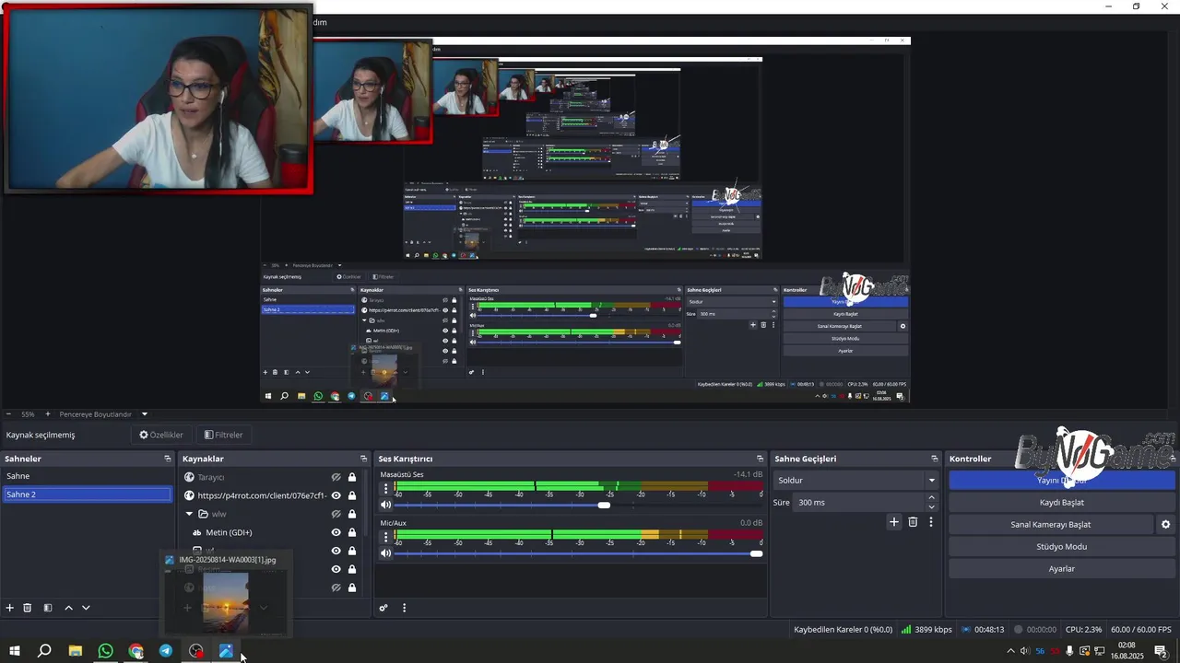Select the Sahne scene
Viewport: 1180px width, 663px height.
(88, 476)
